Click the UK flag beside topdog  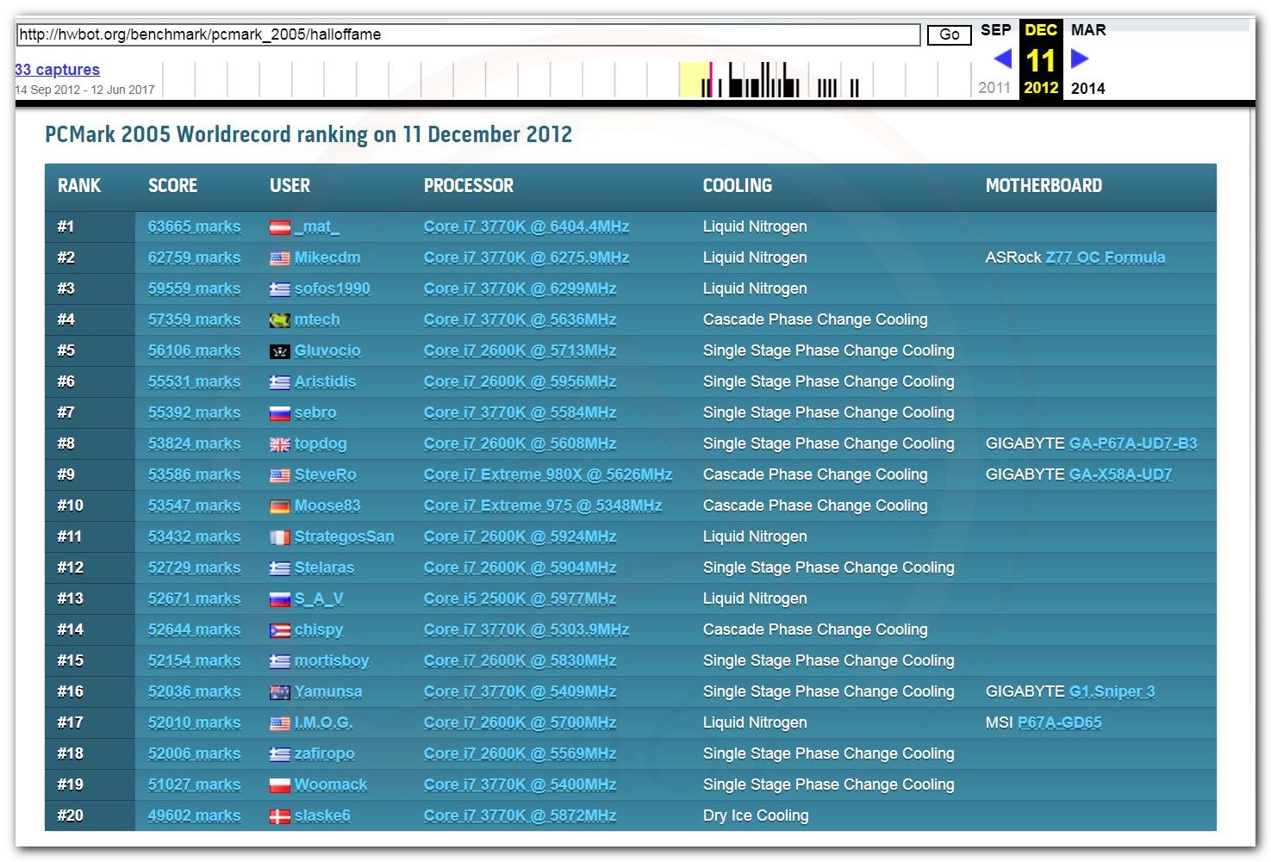point(279,444)
